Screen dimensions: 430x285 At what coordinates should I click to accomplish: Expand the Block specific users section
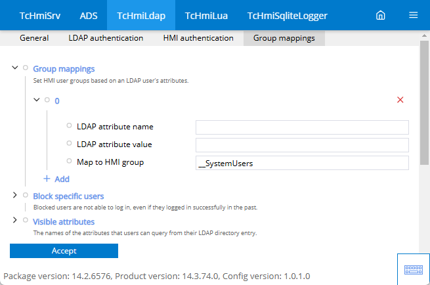[15, 195]
